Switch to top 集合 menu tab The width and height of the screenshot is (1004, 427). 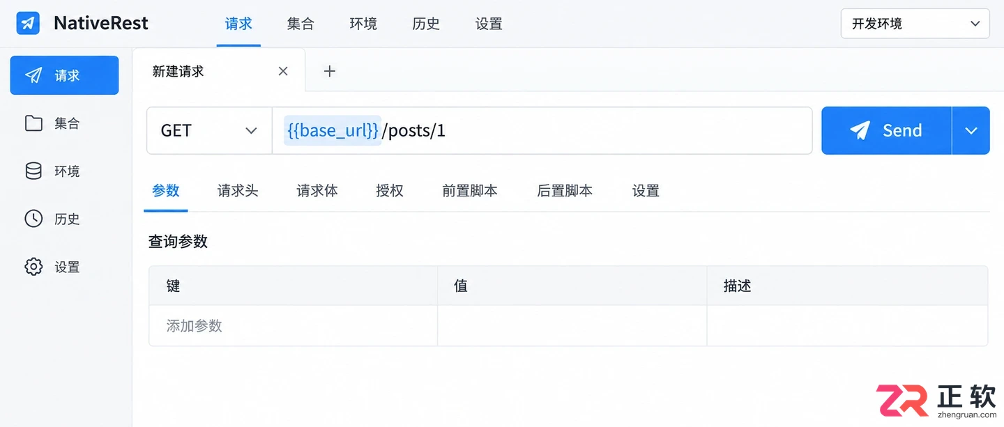[x=301, y=24]
